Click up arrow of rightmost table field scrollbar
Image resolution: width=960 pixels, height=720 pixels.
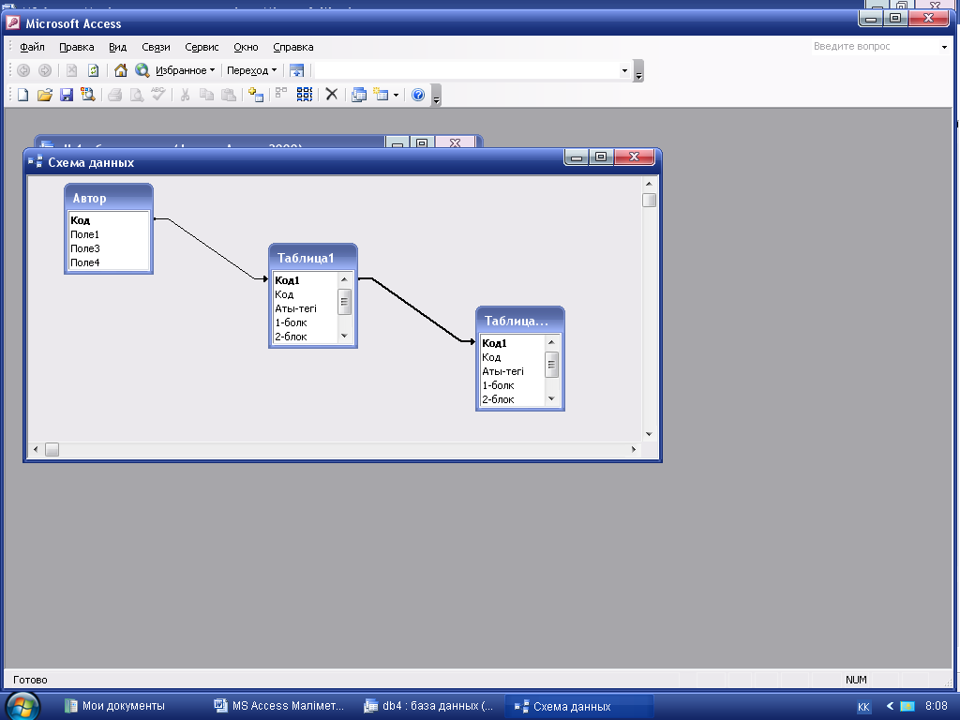pyautogui.click(x=551, y=342)
